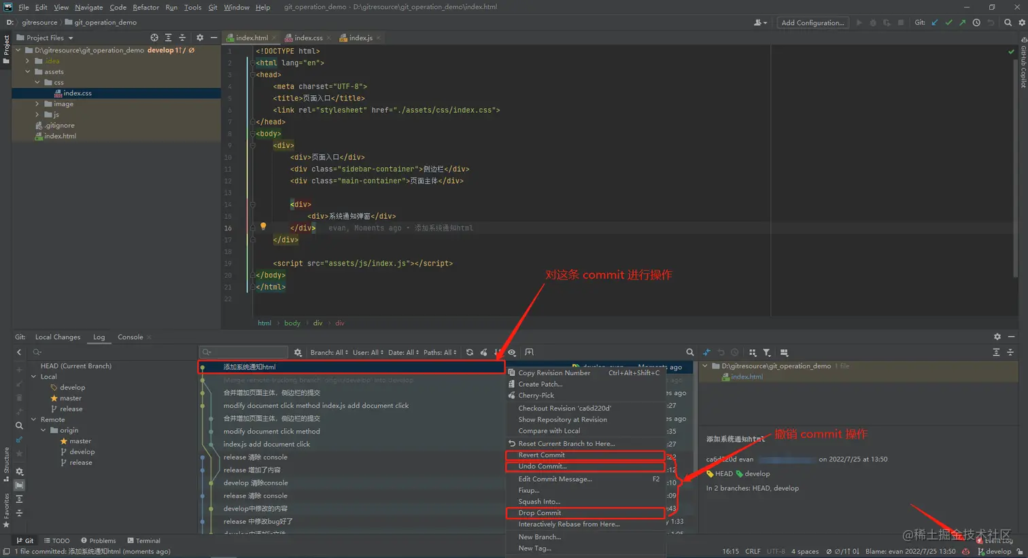Open Git Show History clock icon
This screenshot has width=1028, height=558.
(x=976, y=22)
